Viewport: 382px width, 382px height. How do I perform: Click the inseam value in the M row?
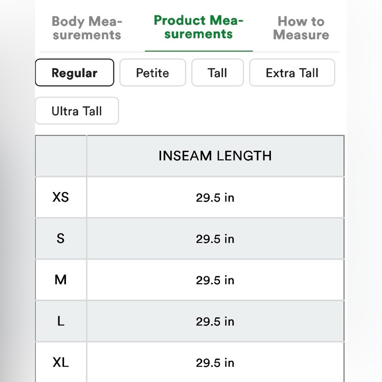[215, 280]
